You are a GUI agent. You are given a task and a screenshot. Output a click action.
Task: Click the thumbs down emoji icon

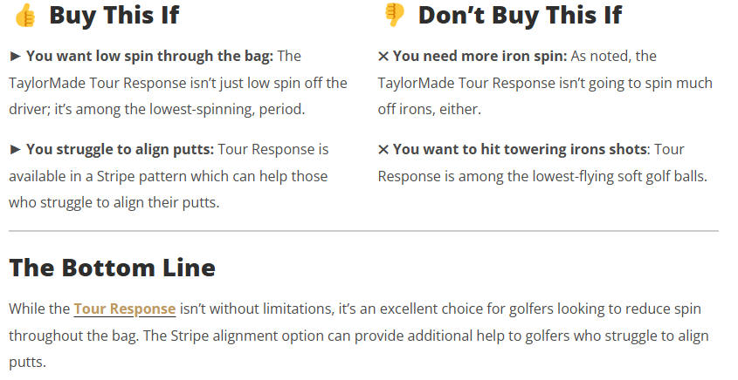click(x=394, y=16)
